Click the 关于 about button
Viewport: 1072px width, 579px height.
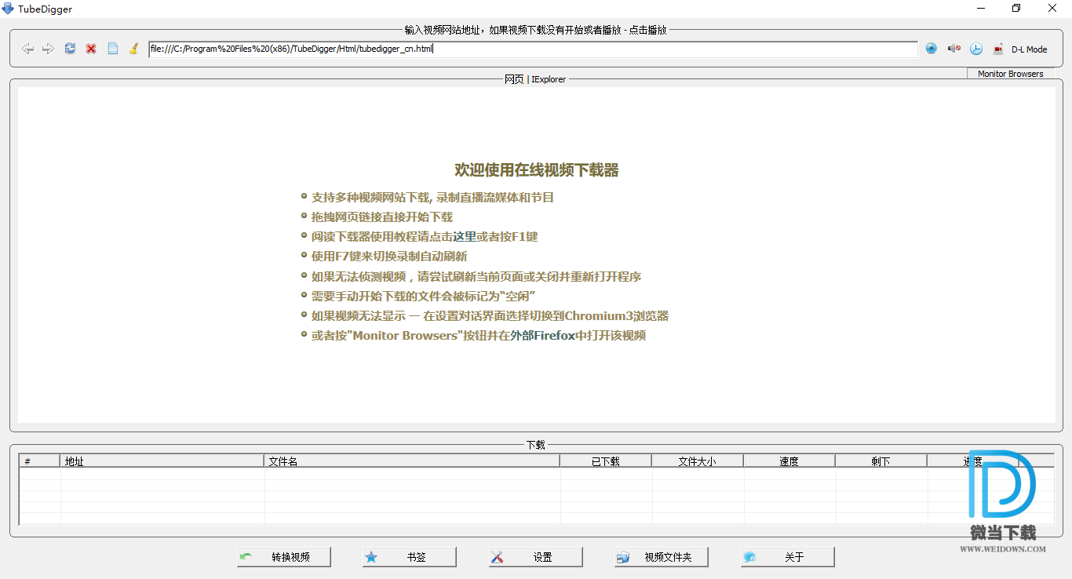(x=788, y=557)
